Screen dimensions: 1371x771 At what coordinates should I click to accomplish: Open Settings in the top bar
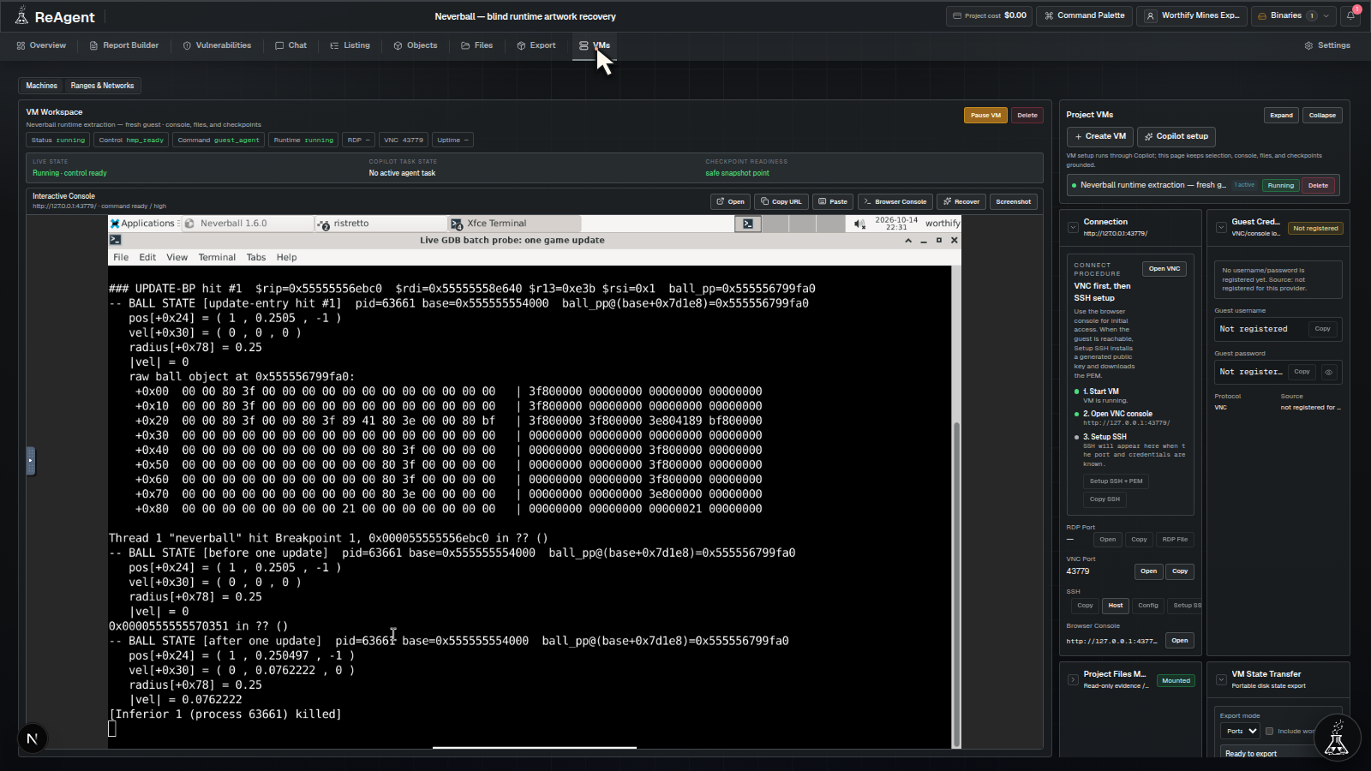(1327, 45)
